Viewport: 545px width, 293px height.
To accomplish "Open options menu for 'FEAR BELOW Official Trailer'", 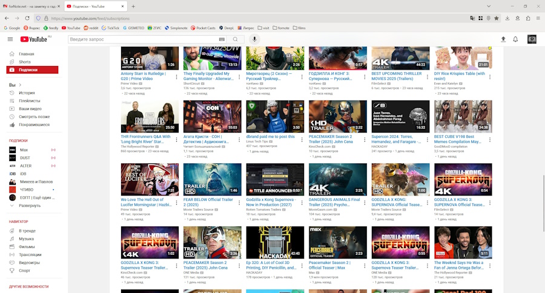I will click(x=239, y=203).
